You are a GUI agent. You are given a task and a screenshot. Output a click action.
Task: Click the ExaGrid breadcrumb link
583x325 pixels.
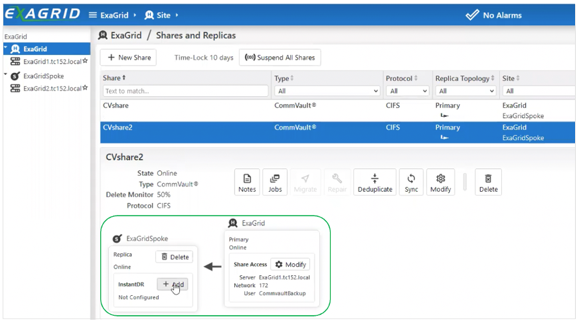[x=126, y=35]
